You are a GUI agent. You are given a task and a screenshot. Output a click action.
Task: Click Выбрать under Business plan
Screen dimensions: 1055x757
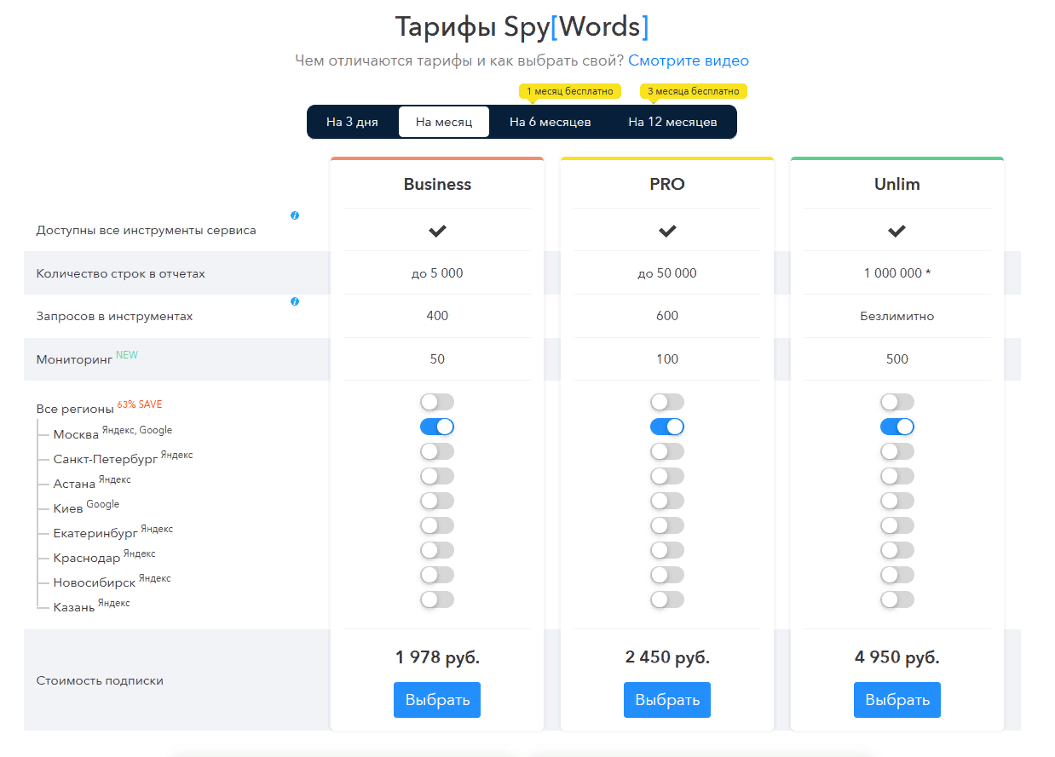[437, 700]
